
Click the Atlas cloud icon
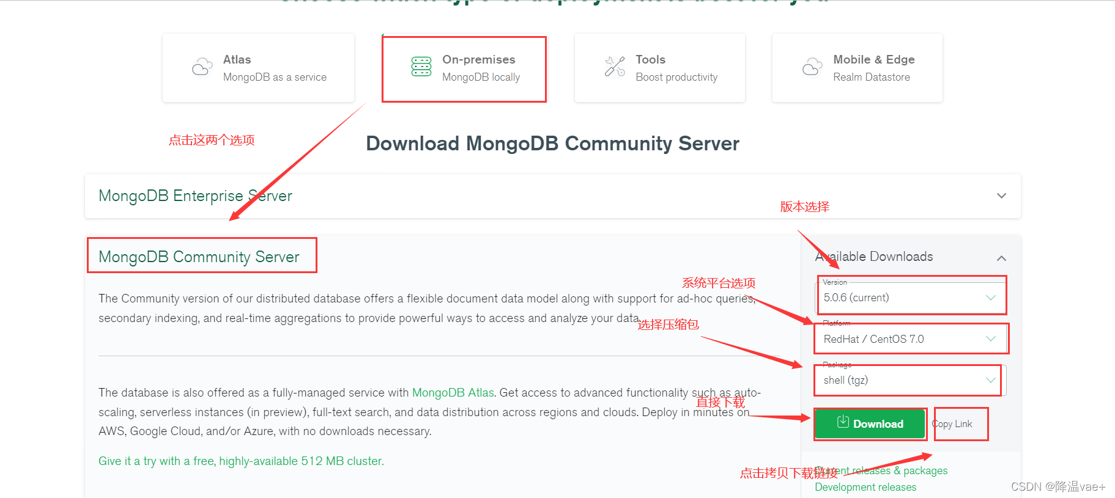tap(202, 67)
